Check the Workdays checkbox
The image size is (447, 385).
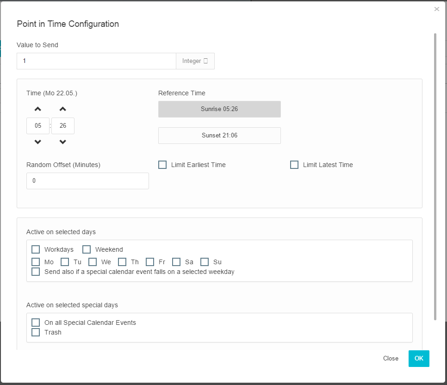click(x=36, y=249)
